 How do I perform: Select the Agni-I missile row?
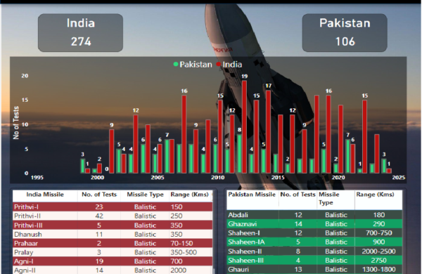click(113, 261)
